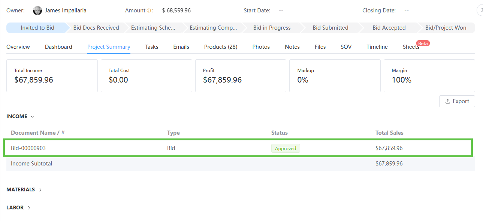Click the Approved status badge
The image size is (483, 221).
(x=286, y=148)
